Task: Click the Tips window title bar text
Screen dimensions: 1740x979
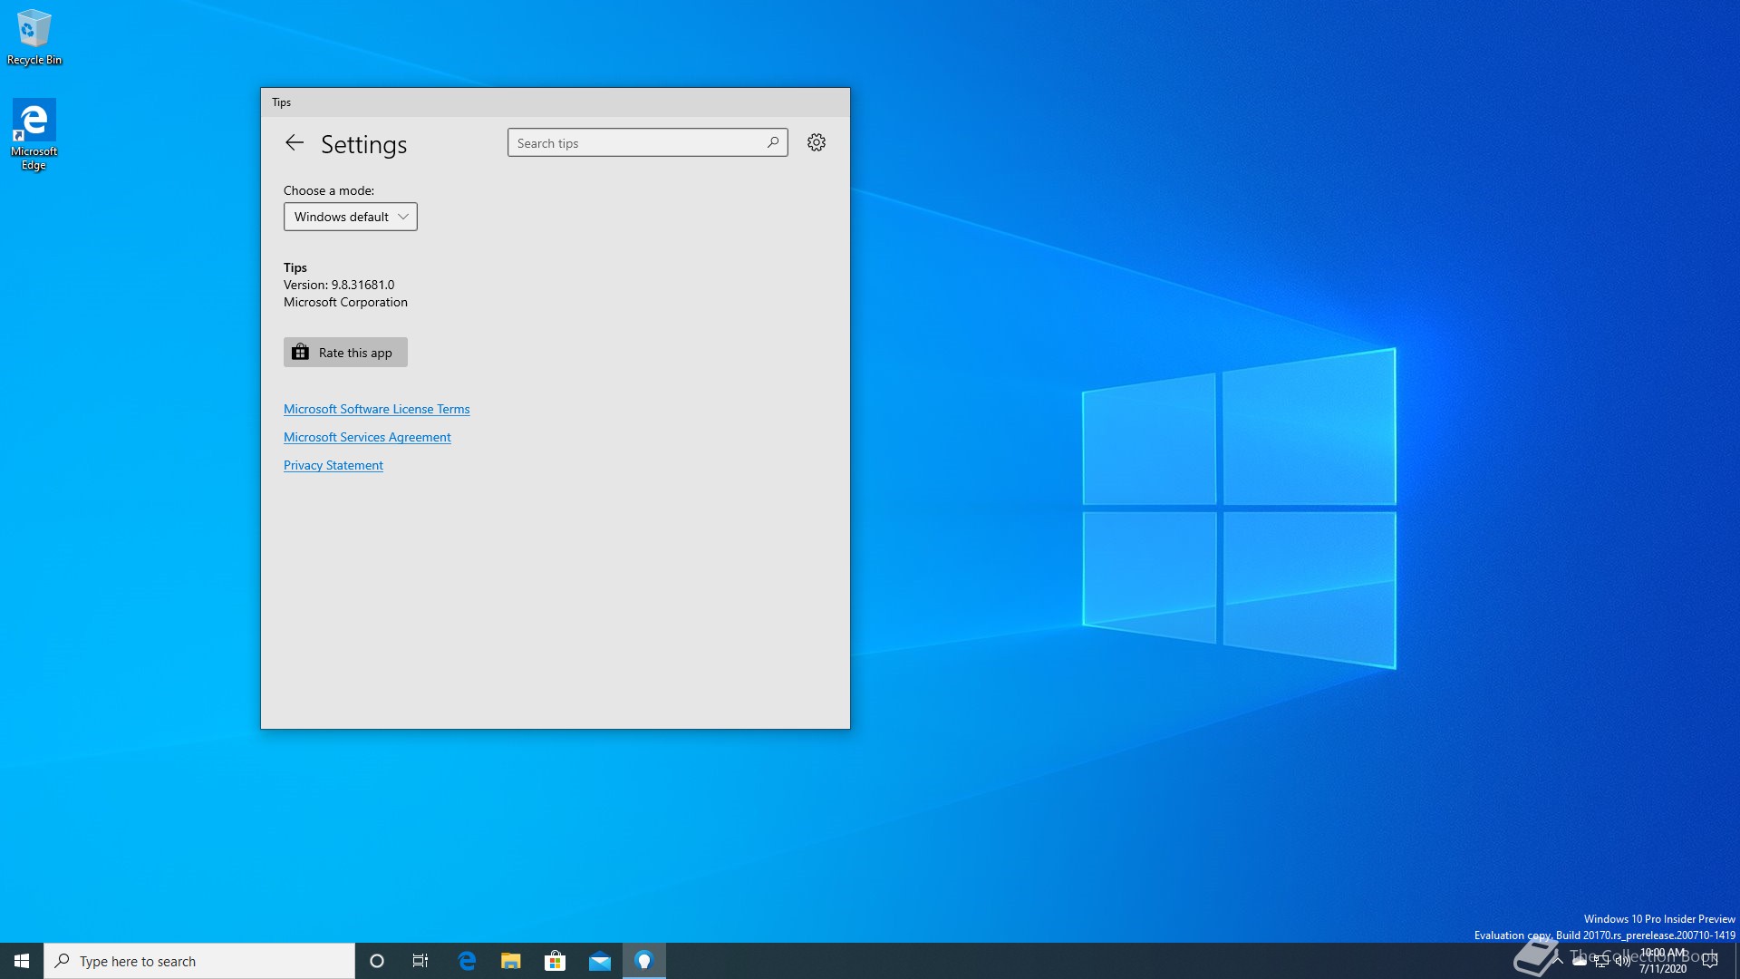Action: (x=281, y=102)
